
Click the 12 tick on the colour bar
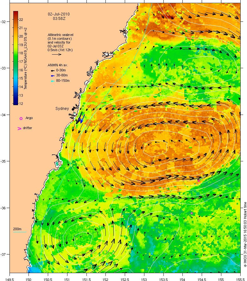coord(21,104)
